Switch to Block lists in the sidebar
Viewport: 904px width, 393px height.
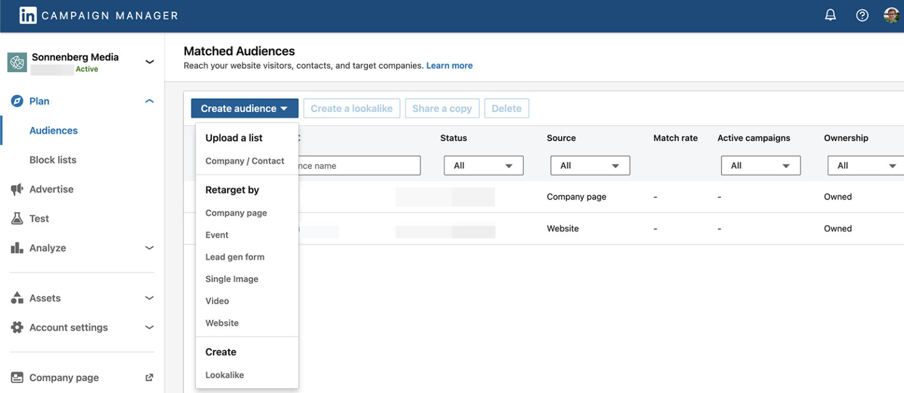tap(53, 159)
